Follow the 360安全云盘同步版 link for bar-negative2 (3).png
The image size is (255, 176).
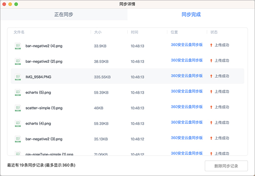(x=187, y=138)
